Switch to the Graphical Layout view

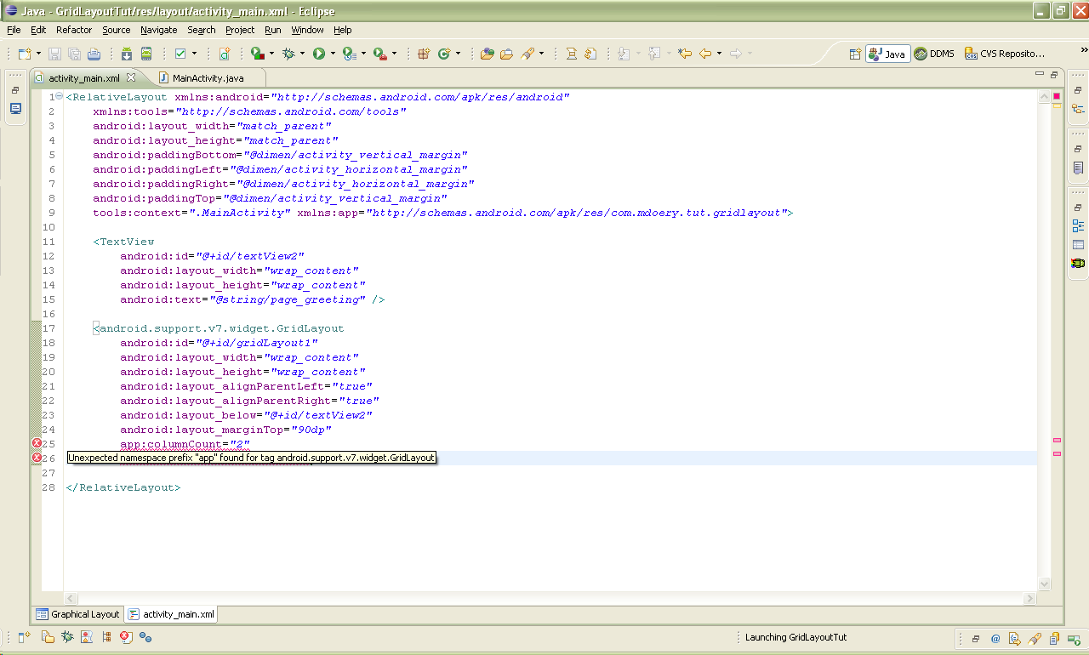[x=77, y=613]
